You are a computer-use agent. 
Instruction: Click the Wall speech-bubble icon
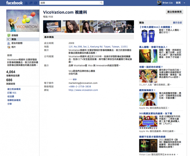coord(9,35)
